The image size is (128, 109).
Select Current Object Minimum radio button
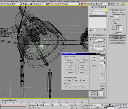pos(67,65)
